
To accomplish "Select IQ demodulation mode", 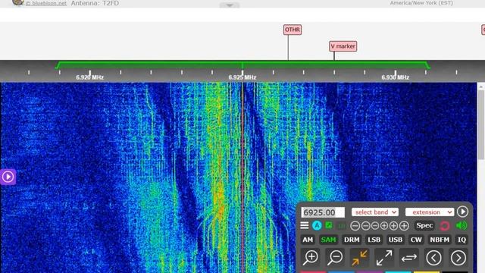I will pos(462,240).
